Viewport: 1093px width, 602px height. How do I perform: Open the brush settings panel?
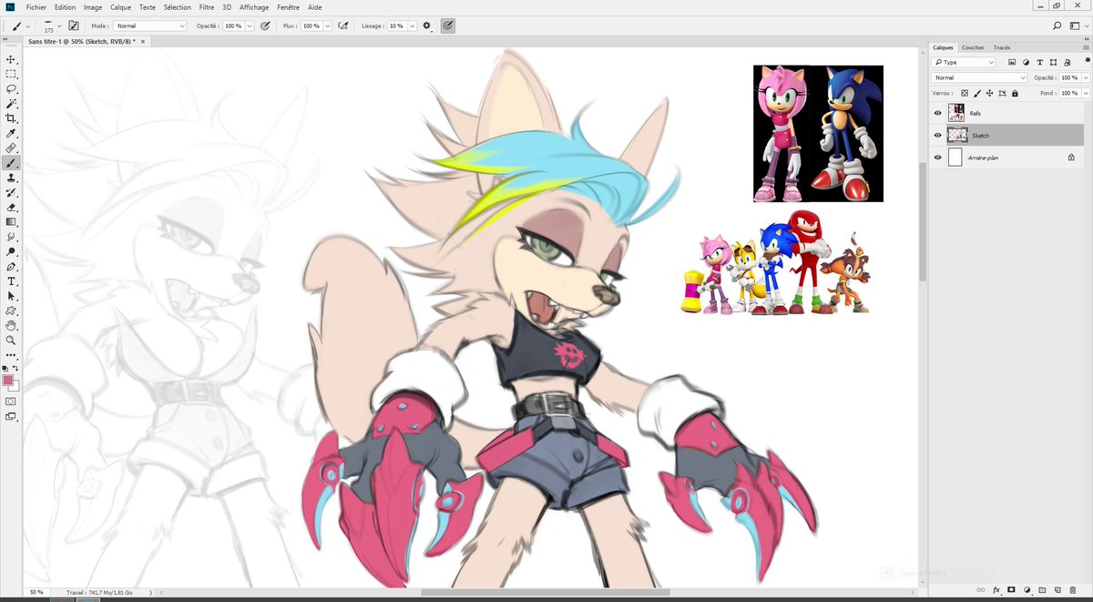pyautogui.click(x=73, y=26)
